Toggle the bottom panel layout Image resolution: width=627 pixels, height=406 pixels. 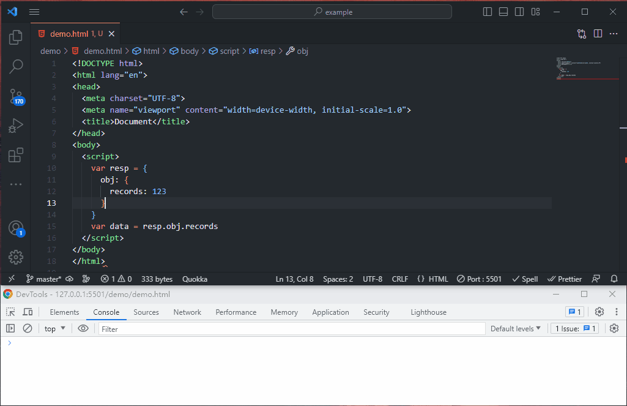503,12
